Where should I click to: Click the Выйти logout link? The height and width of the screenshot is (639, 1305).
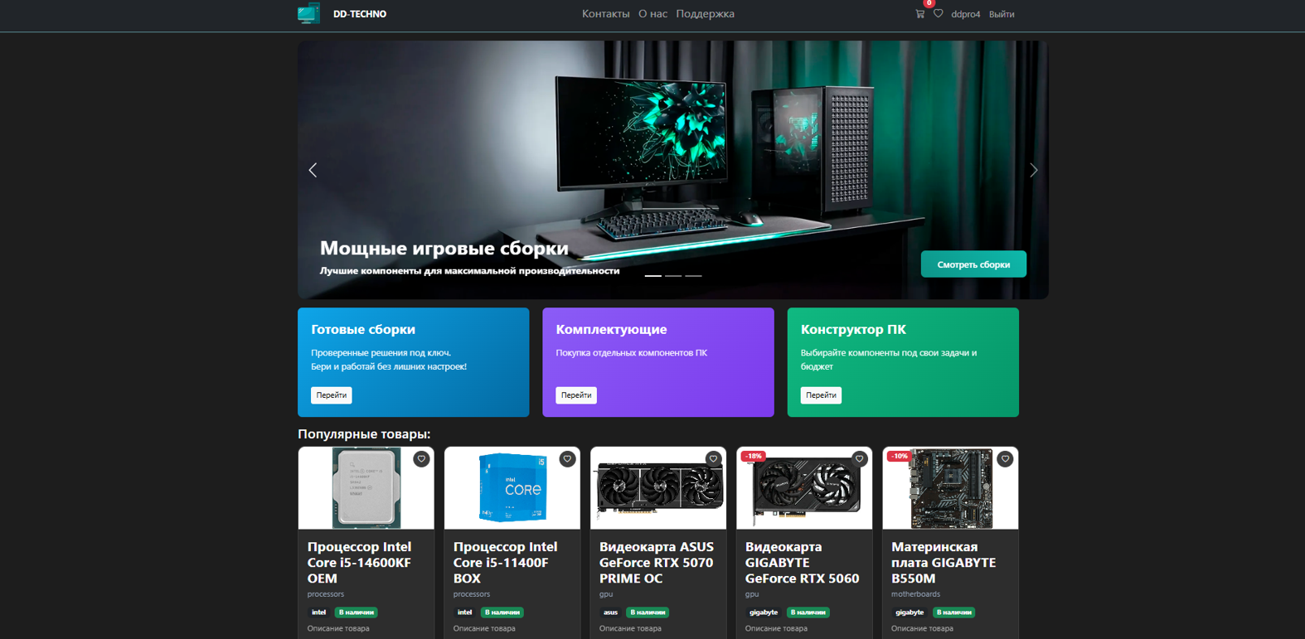[1002, 14]
